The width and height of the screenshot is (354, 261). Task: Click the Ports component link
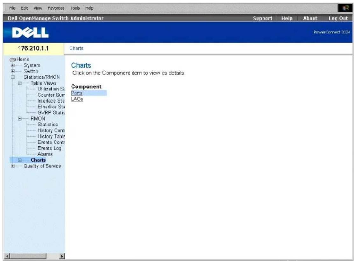tap(77, 93)
